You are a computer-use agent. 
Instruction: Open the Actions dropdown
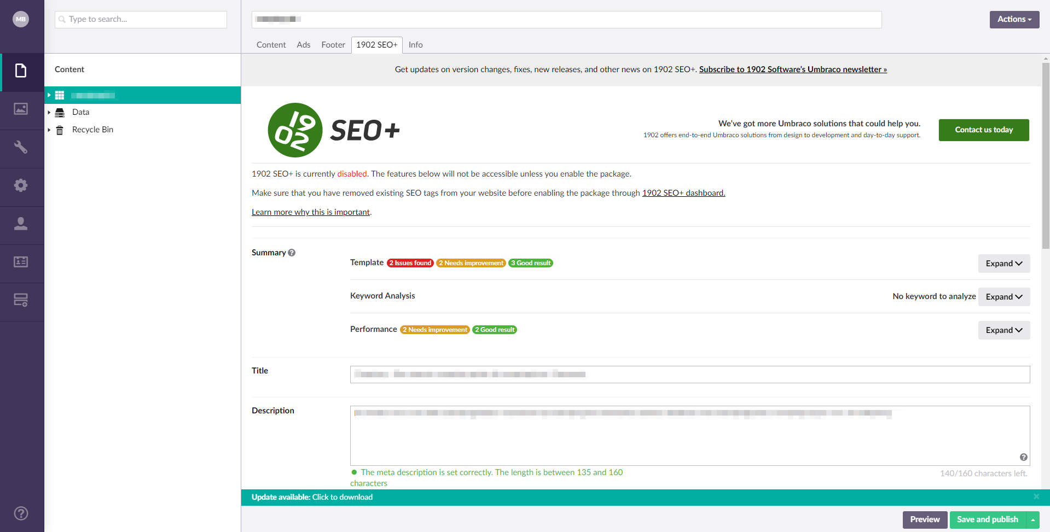pyautogui.click(x=1014, y=19)
